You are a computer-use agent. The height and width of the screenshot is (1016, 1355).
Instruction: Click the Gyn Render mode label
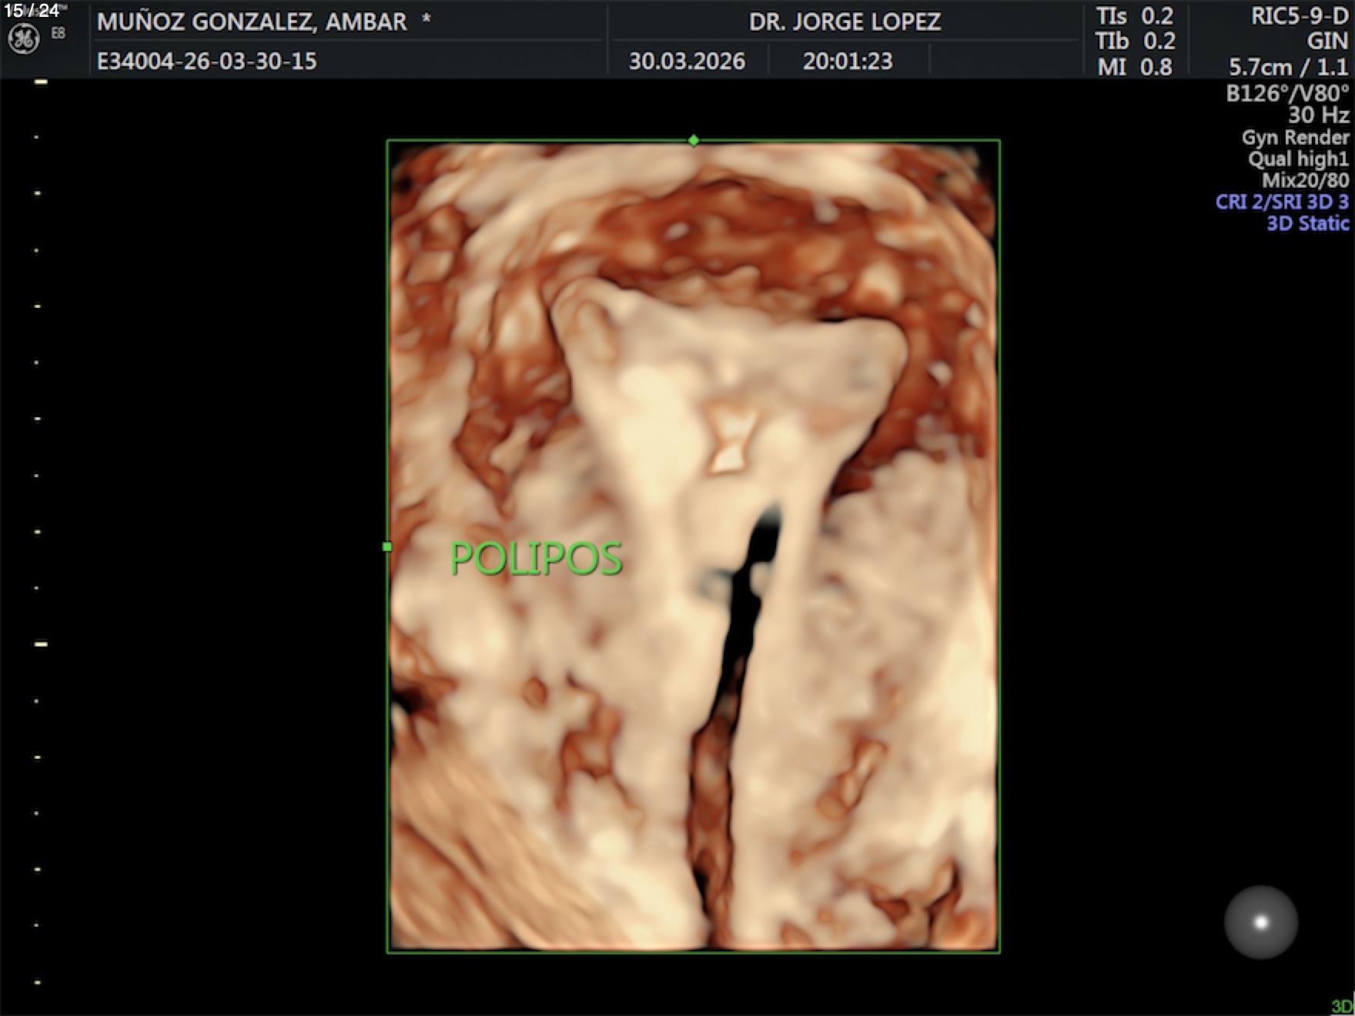pyautogui.click(x=1295, y=138)
